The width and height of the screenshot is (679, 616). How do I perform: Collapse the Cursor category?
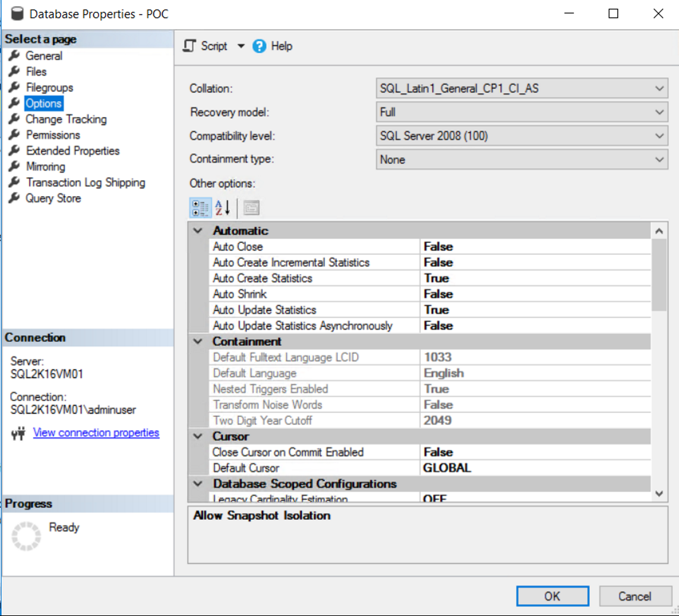point(198,436)
